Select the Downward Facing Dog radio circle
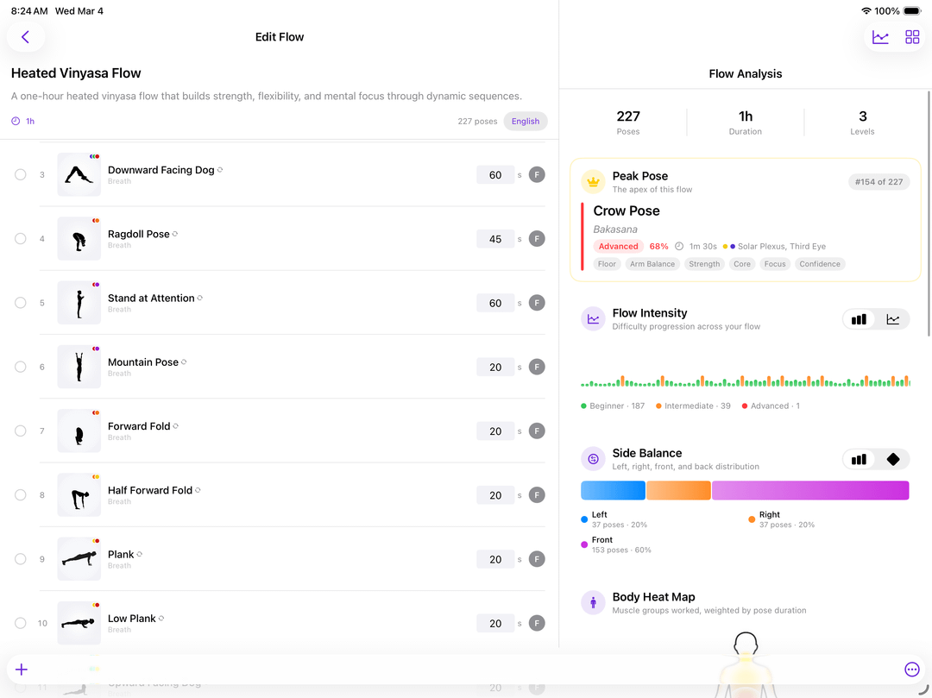The width and height of the screenshot is (932, 698). pyautogui.click(x=21, y=175)
